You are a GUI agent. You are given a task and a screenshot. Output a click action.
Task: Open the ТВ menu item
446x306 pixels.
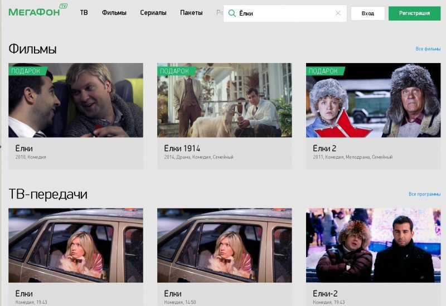pyautogui.click(x=84, y=13)
